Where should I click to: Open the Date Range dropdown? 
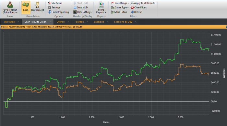click(x=120, y=3)
